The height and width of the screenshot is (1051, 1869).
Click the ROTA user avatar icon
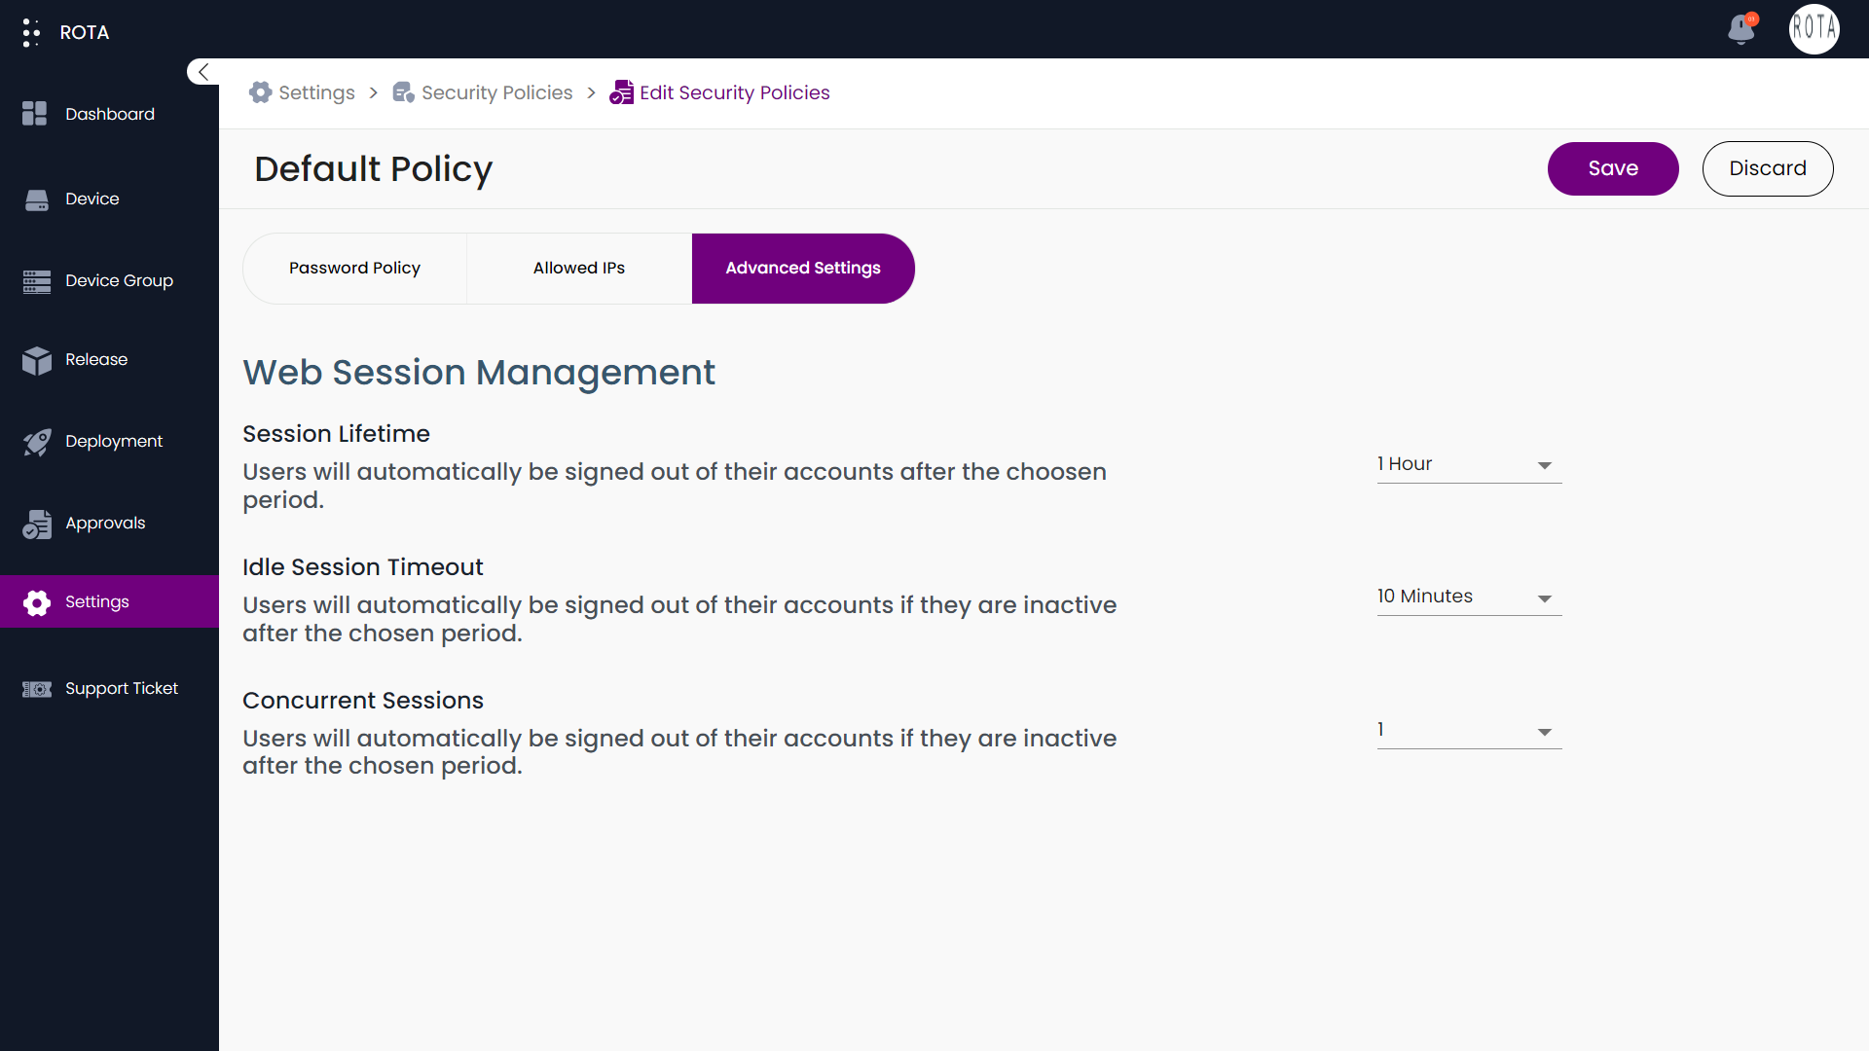[x=1814, y=31]
